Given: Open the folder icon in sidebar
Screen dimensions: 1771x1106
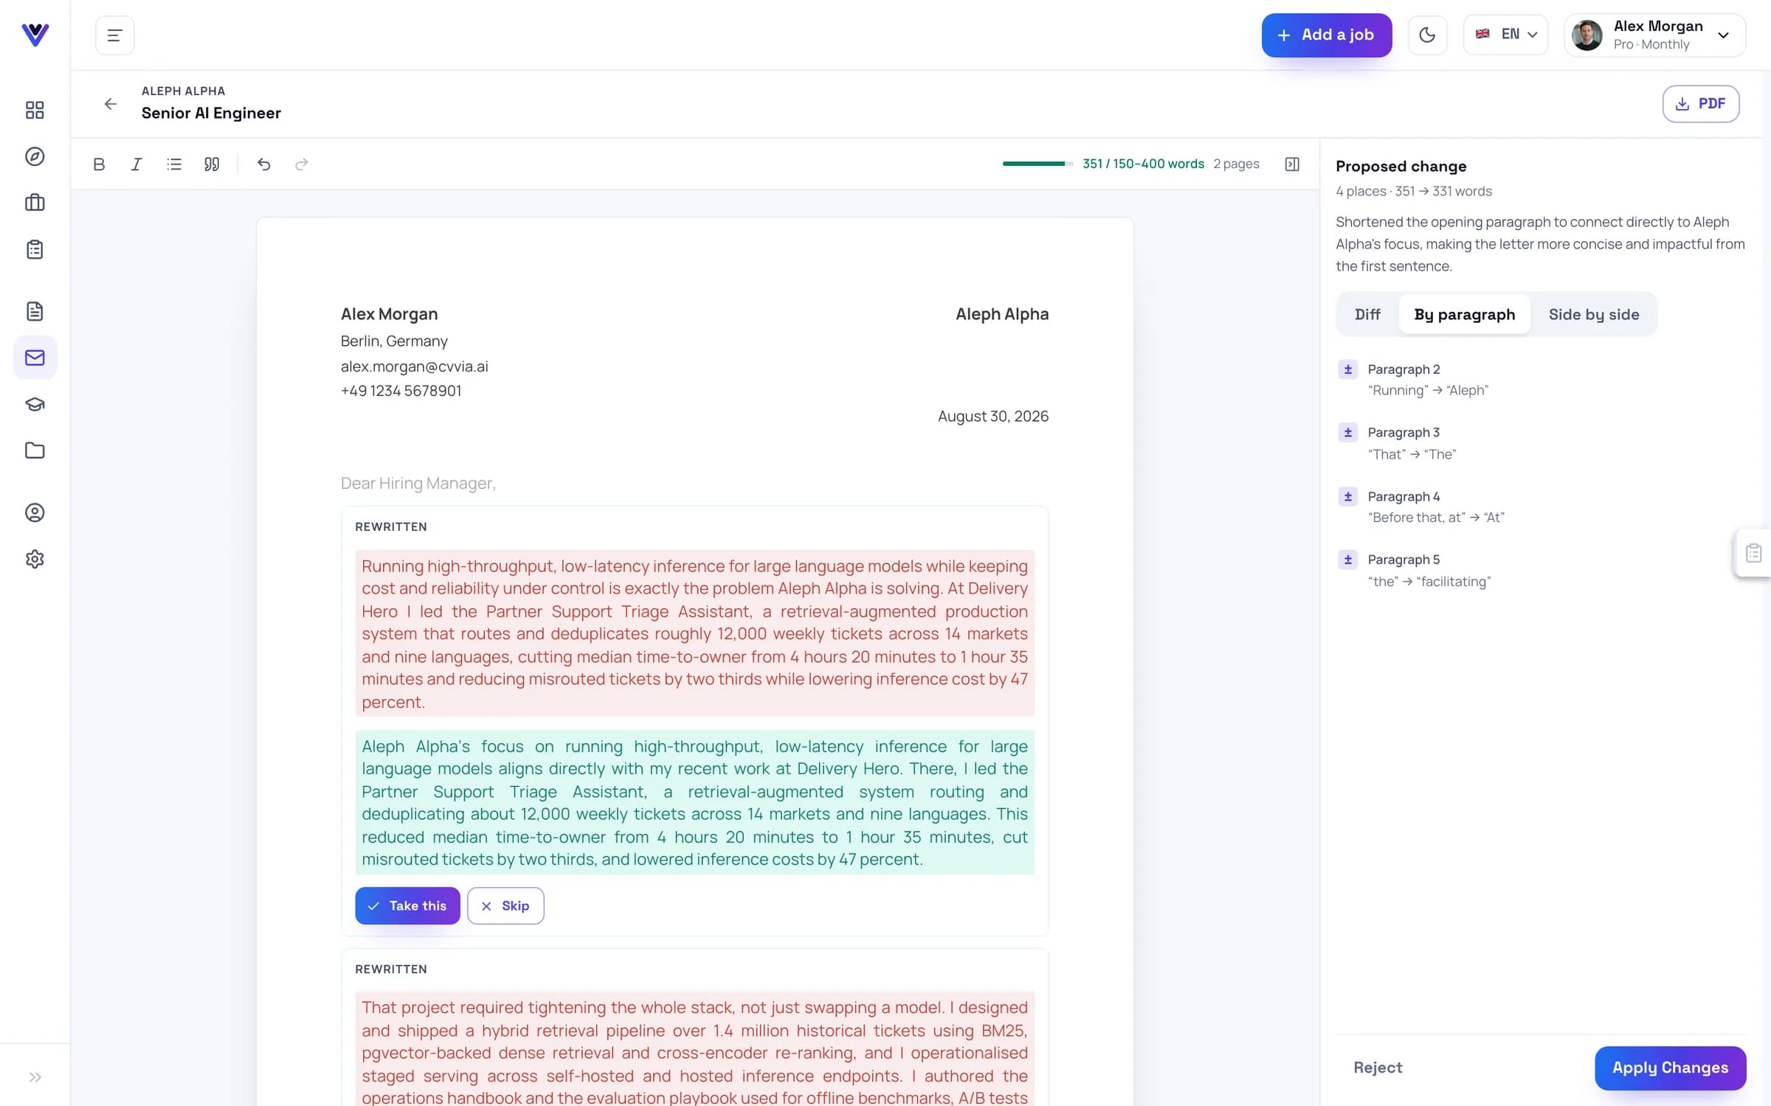Looking at the screenshot, I should tap(35, 451).
